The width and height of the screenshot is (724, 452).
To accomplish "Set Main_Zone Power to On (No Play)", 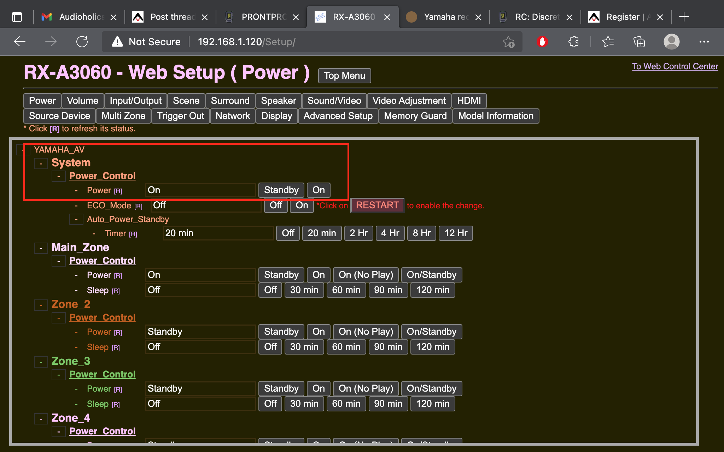I will (366, 275).
